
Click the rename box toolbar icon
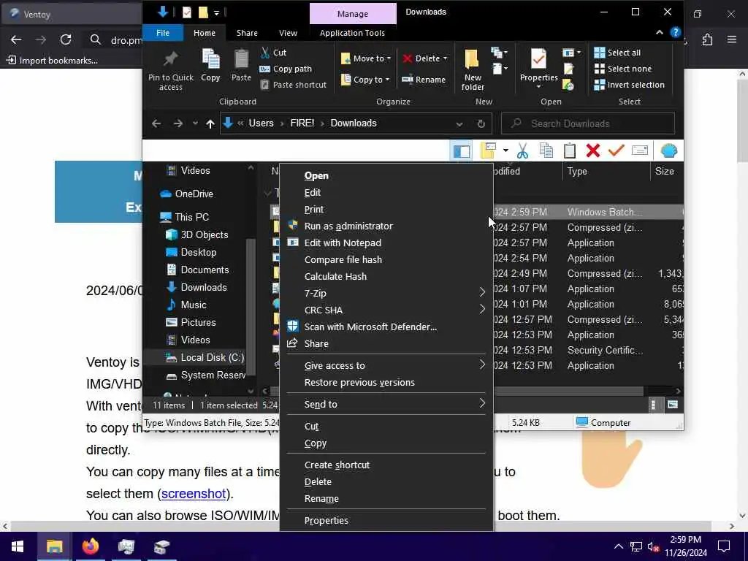(x=640, y=150)
